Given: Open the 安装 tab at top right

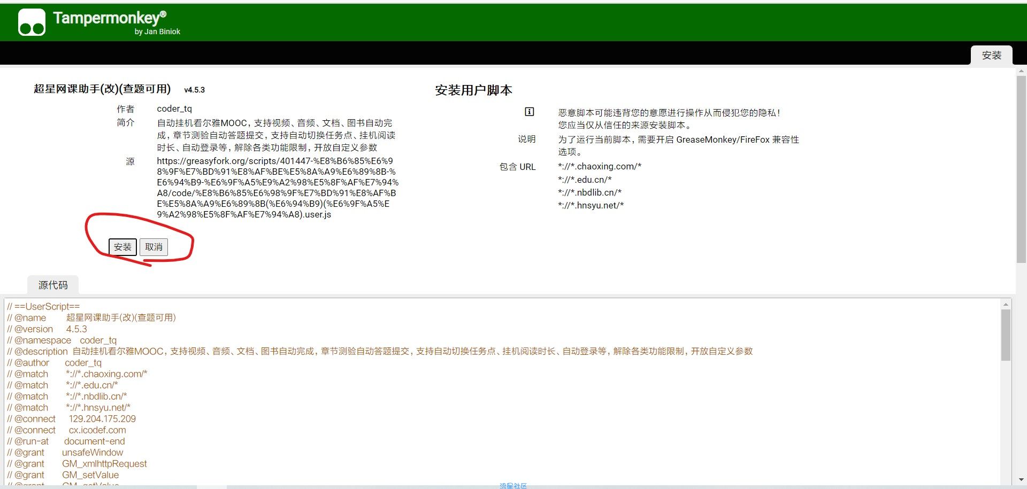Looking at the screenshot, I should pyautogui.click(x=991, y=55).
